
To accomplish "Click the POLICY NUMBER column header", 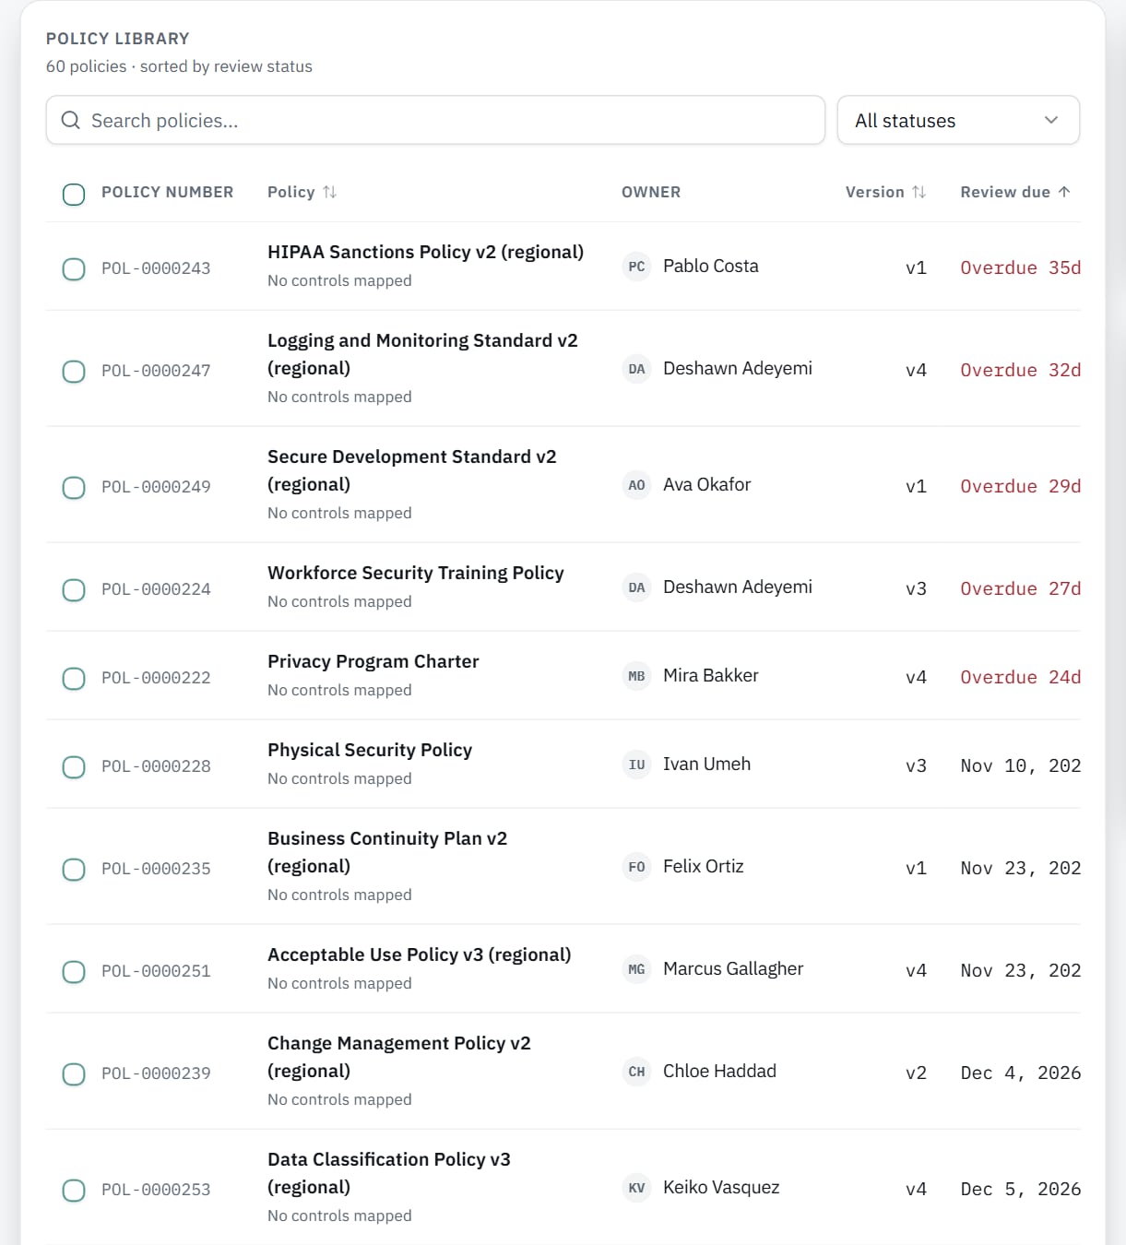I will click(167, 192).
